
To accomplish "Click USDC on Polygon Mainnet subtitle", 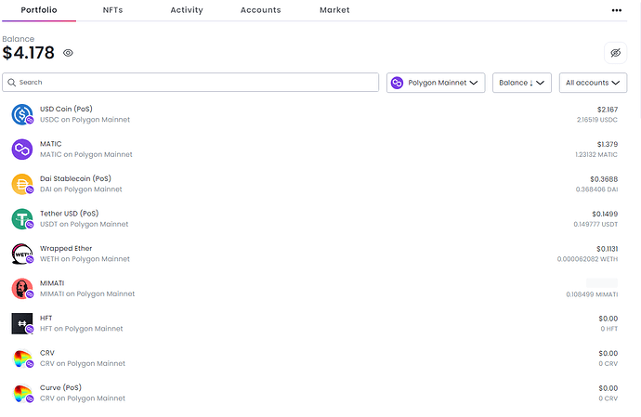I will pyautogui.click(x=85, y=120).
